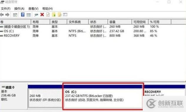This screenshot has width=186, height=112.
Task: Click the key-shaped toolbar icon left of the red X
Action: 36,15
